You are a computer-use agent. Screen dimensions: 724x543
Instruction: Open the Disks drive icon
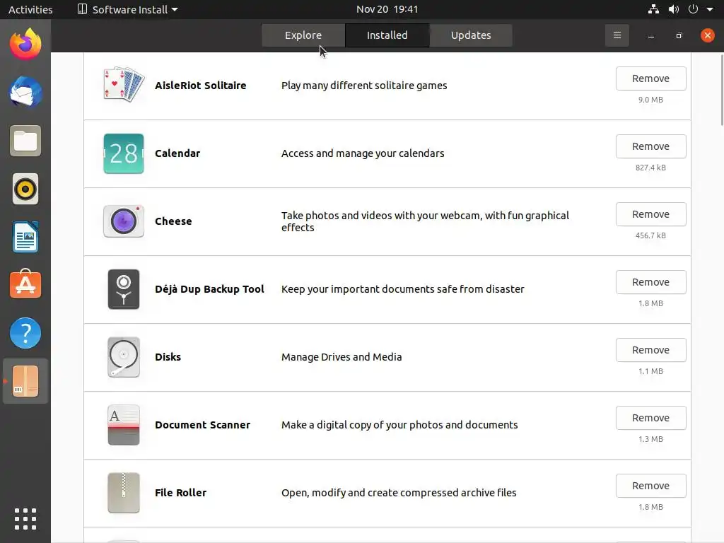tap(124, 357)
